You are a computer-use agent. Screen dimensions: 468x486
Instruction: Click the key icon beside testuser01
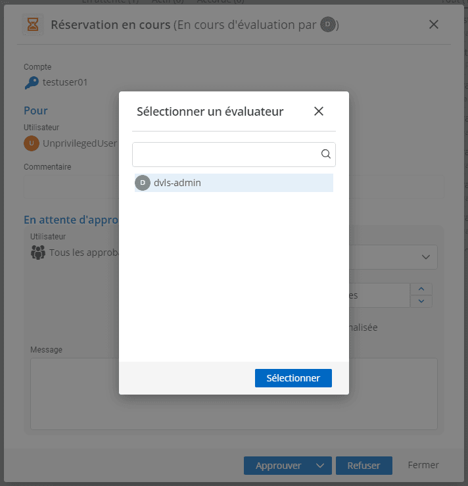tap(32, 83)
